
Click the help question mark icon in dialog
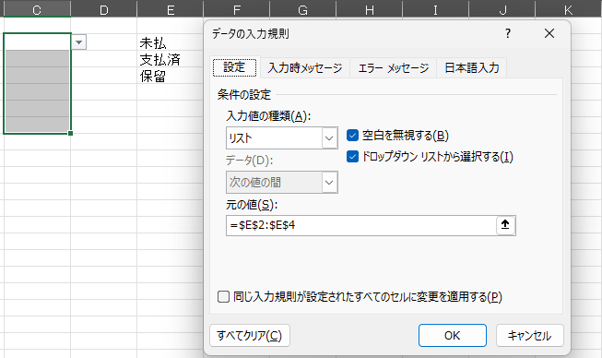pyautogui.click(x=508, y=34)
